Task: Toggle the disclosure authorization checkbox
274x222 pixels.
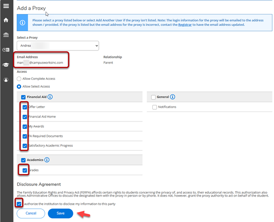Action: coord(19,204)
